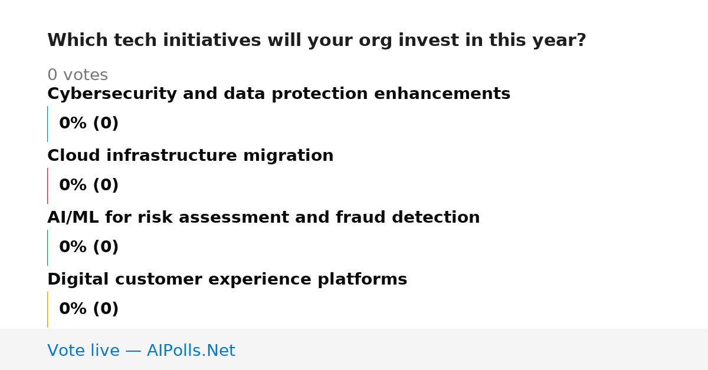Screen dimensions: 708x370
Task: Click the (0) vote count under Digital customer experience
Action: (106, 309)
